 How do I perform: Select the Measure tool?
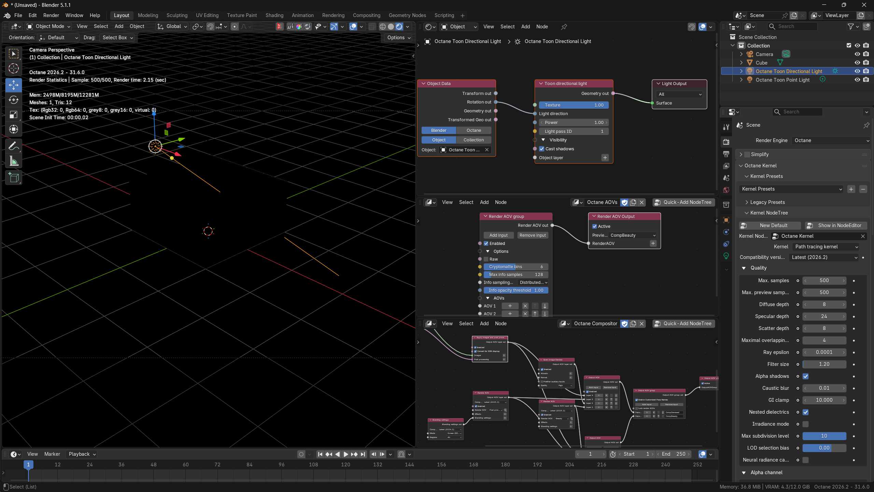point(14,161)
